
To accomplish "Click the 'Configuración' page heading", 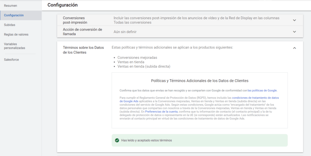I will (63, 5).
